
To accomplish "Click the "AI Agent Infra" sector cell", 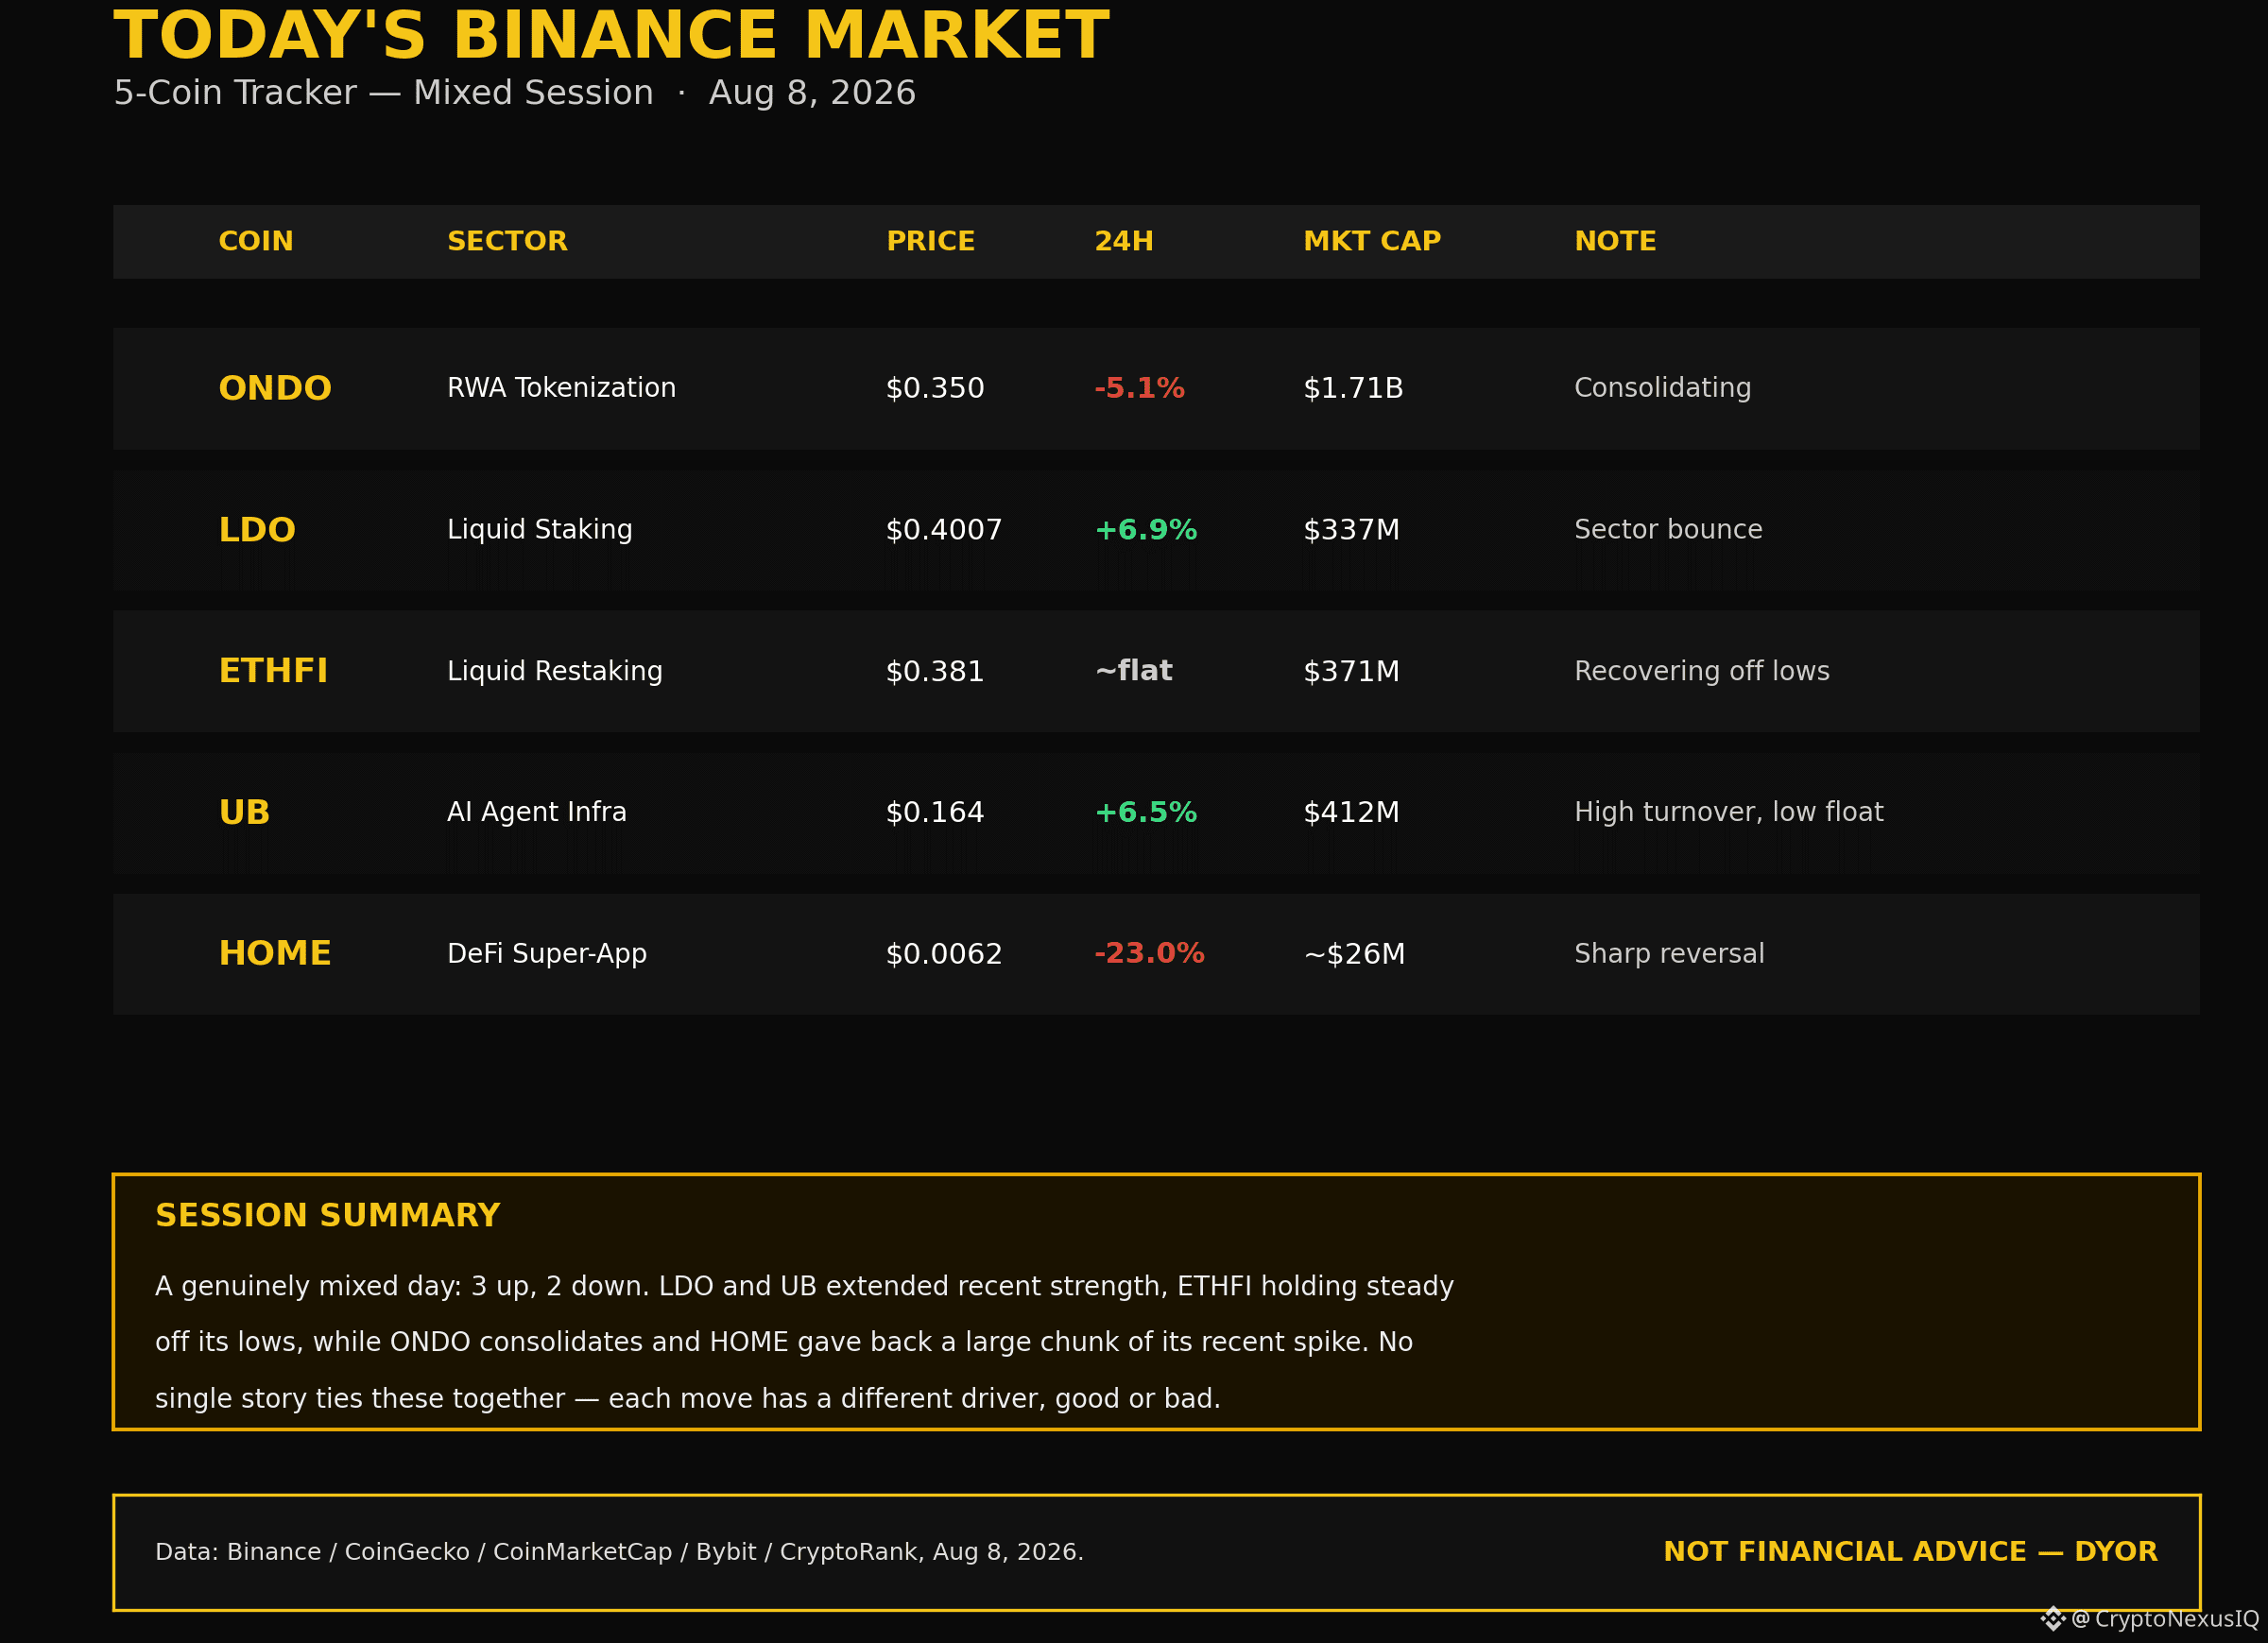I will point(537,813).
